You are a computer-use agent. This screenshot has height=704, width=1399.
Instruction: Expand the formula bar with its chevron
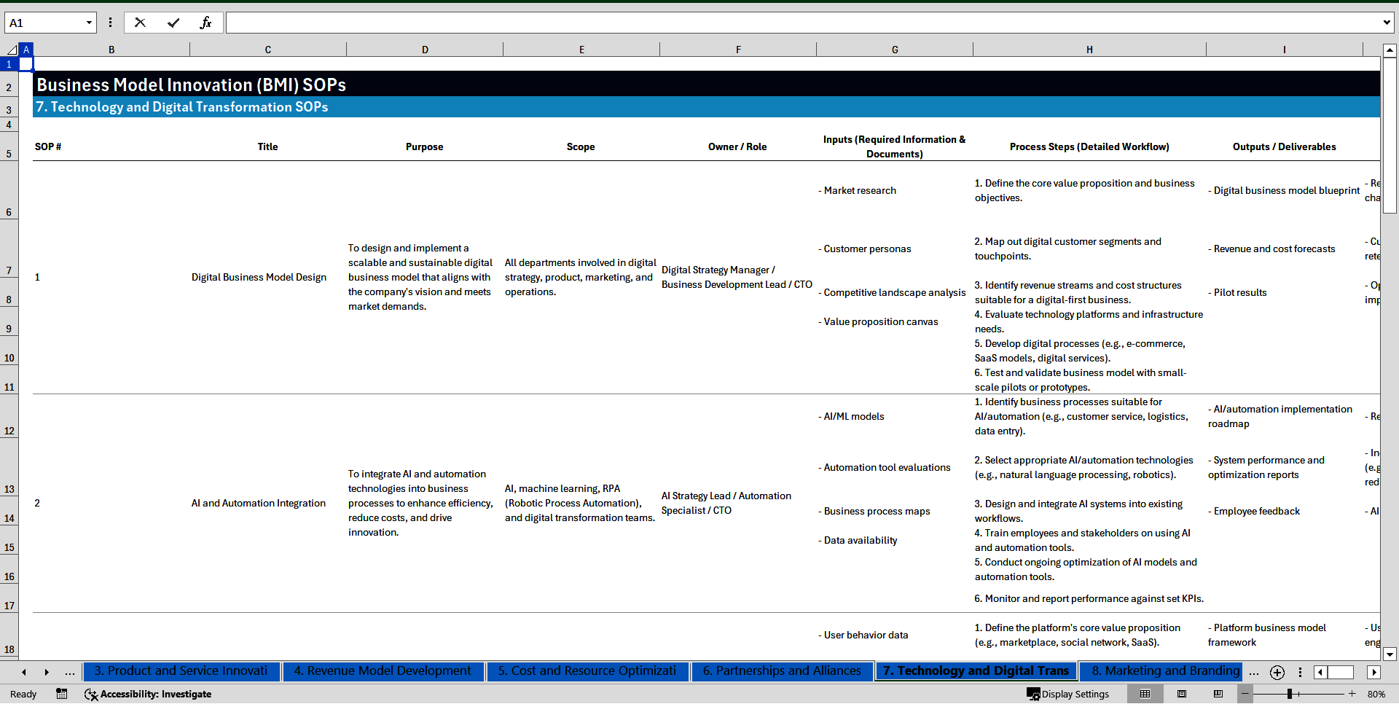coord(1387,23)
